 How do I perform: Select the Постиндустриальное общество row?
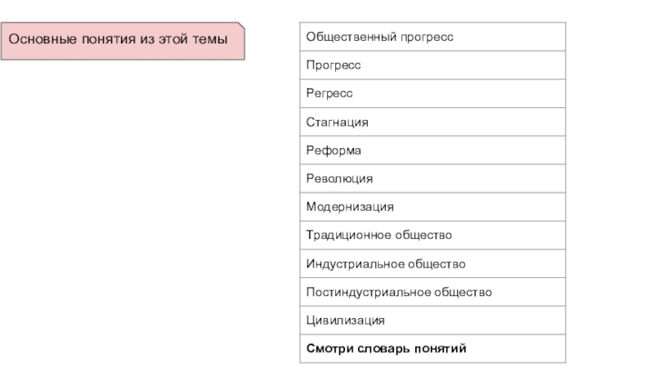[432, 292]
